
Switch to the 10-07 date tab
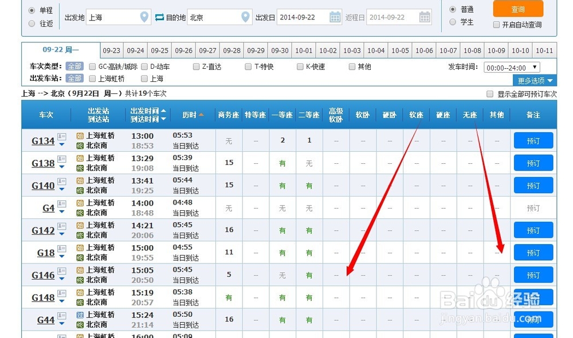449,50
